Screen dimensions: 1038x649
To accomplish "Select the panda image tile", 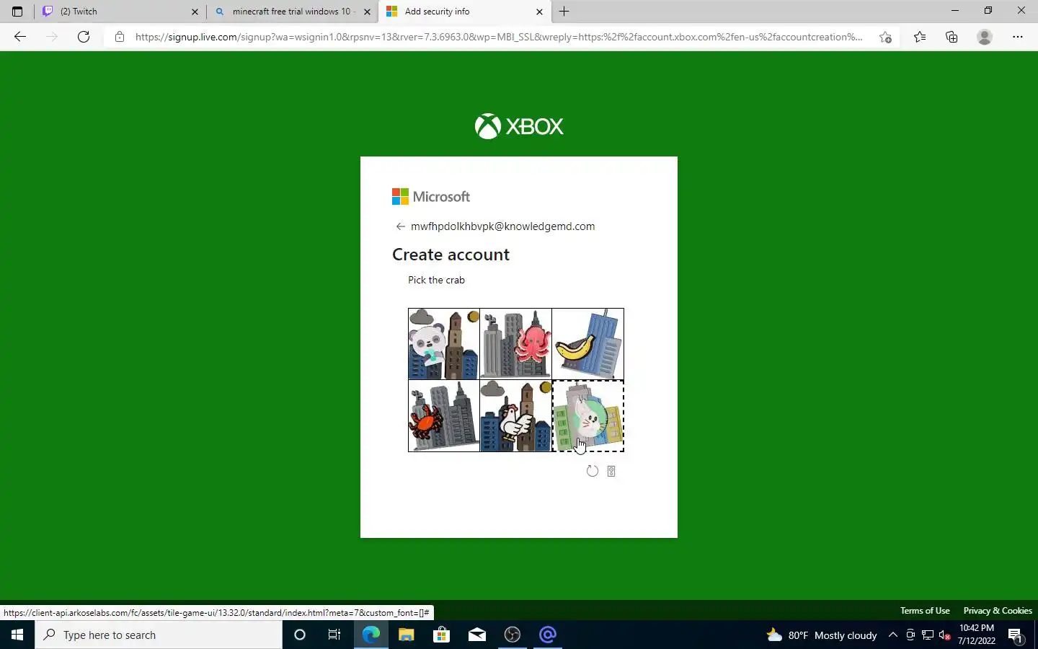I will [444, 344].
